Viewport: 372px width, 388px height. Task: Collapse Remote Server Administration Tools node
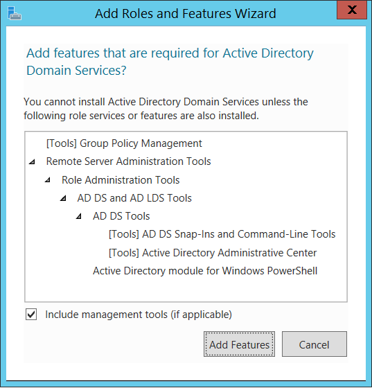pyautogui.click(x=32, y=162)
